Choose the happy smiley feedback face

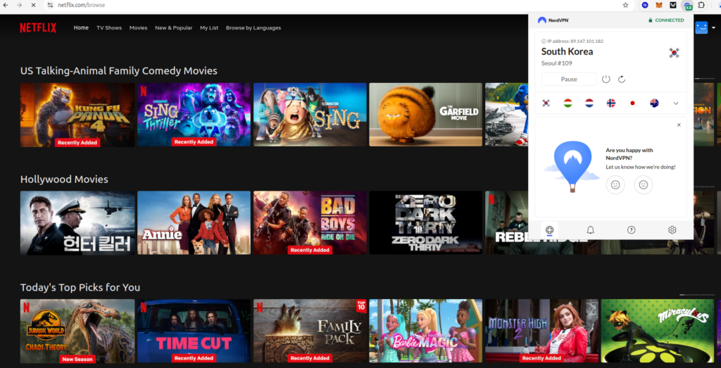[615, 184]
